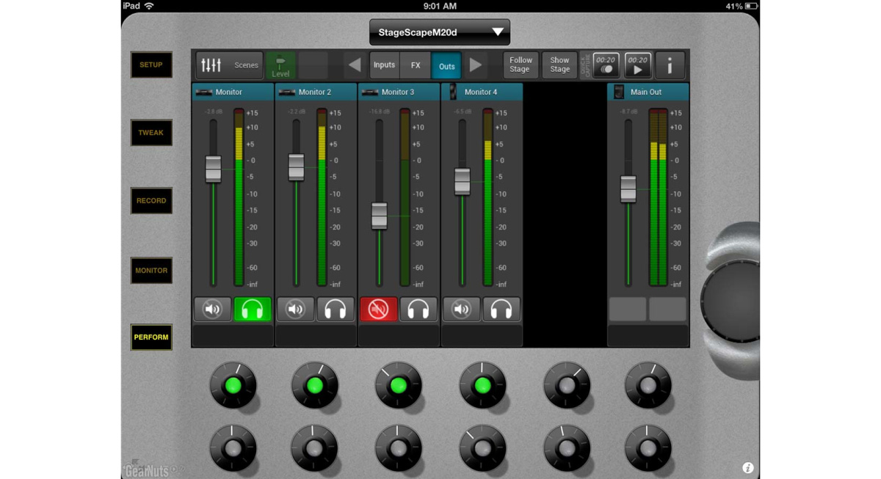
Task: Select the Monitor 3 channel header
Action: pyautogui.click(x=399, y=92)
